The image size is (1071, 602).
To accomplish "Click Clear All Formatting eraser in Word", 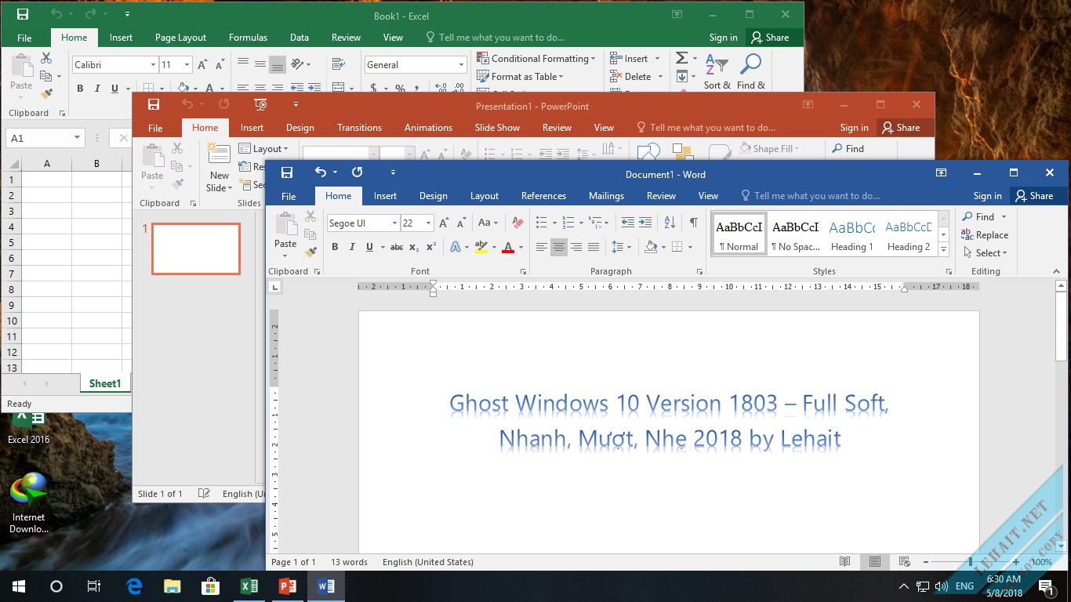I will click(x=517, y=223).
